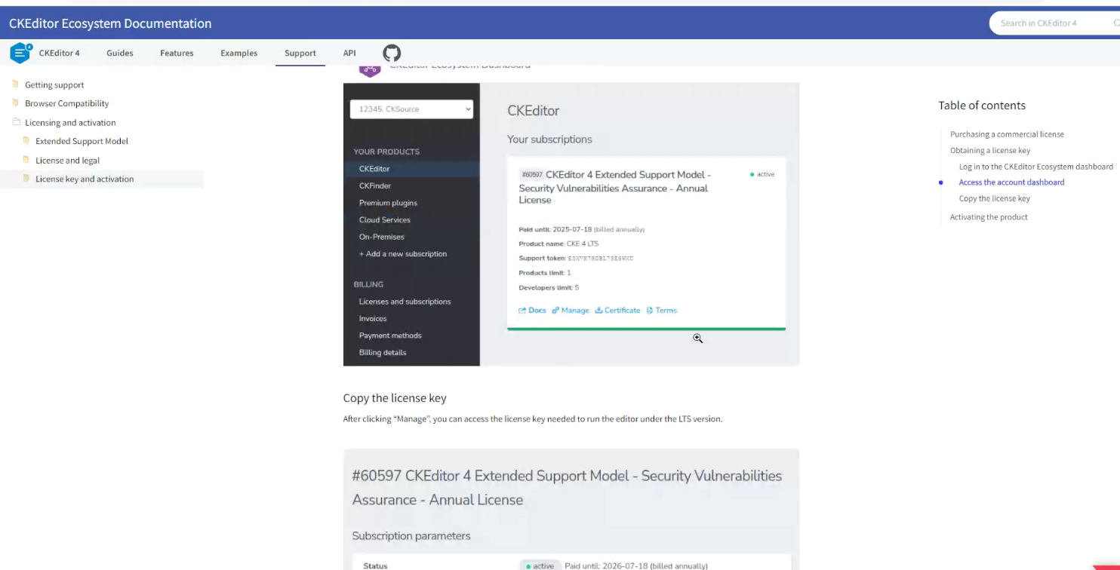Open Extended Support Model page
1120x570 pixels.
coord(82,141)
